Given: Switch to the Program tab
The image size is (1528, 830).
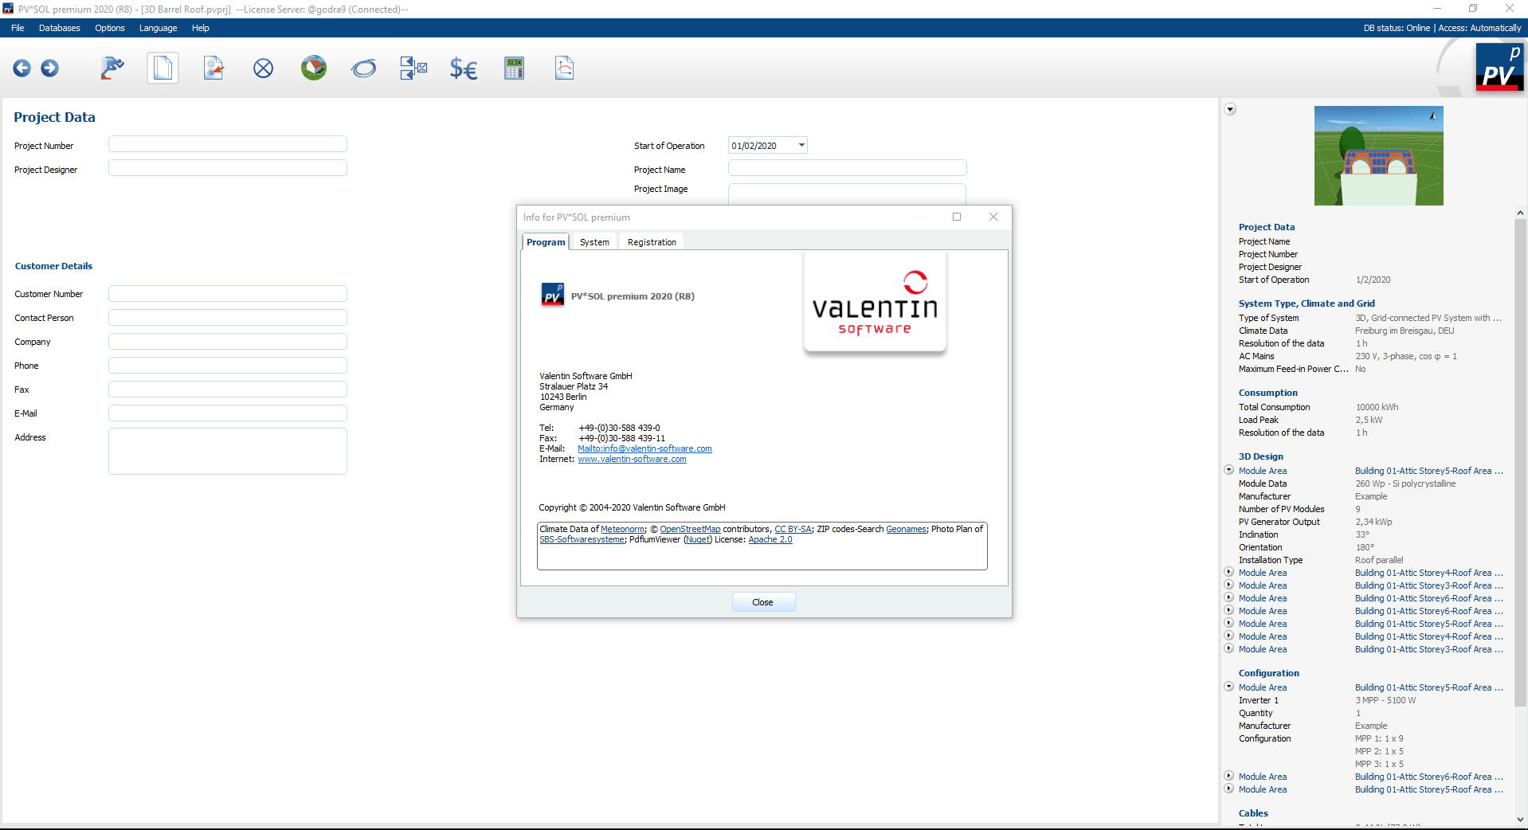Looking at the screenshot, I should (x=546, y=242).
